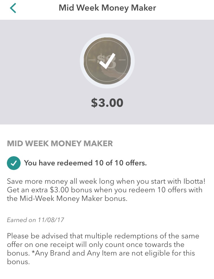
Task: Tap the line 'offer on one receipt'
Action: tap(96, 245)
